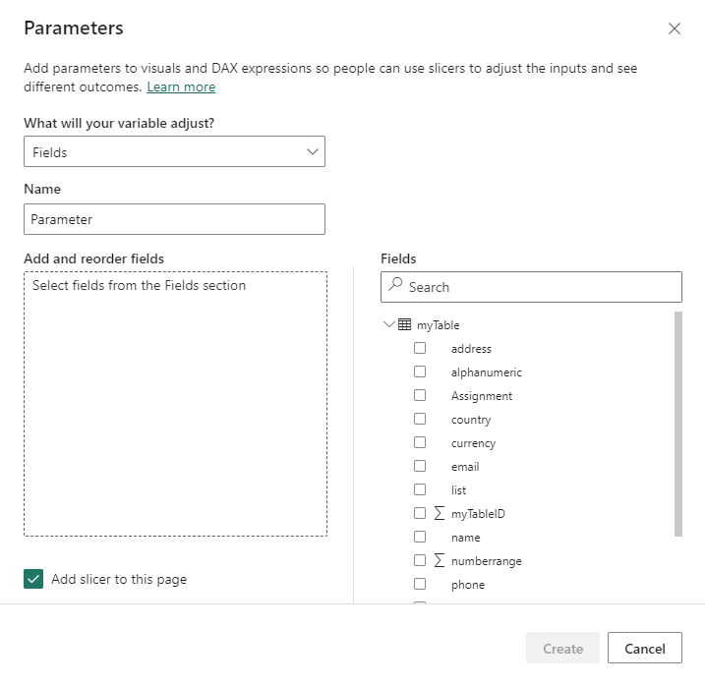
Task: Select the Assignment field name
Action: [x=481, y=396]
